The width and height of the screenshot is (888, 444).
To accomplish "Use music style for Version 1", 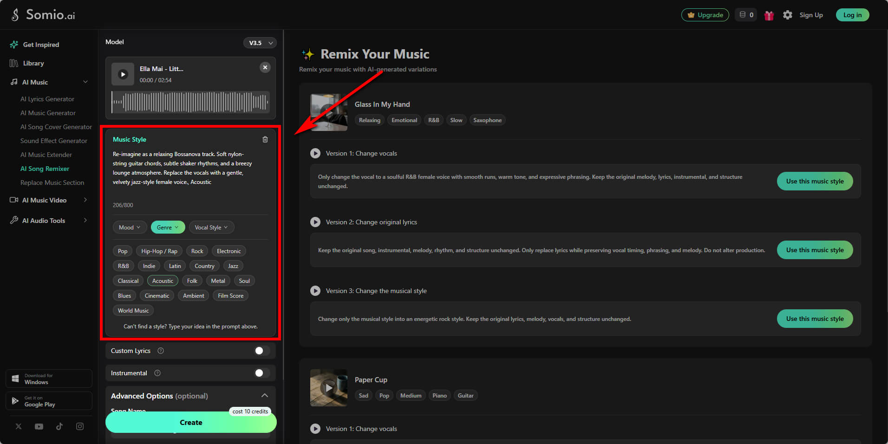I will [815, 181].
